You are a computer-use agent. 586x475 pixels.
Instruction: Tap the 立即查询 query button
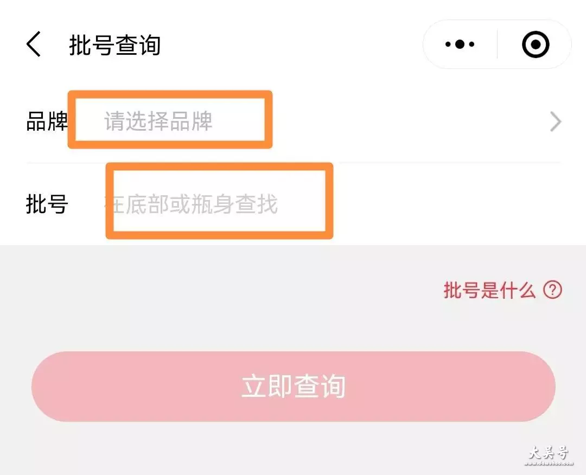tap(294, 387)
